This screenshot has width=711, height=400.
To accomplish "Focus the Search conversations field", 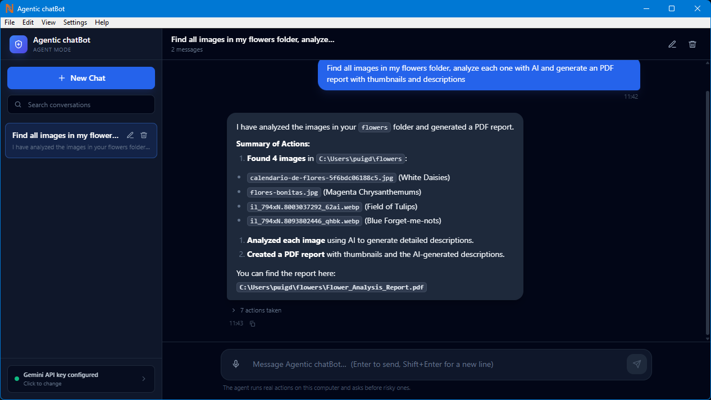I will [x=81, y=105].
